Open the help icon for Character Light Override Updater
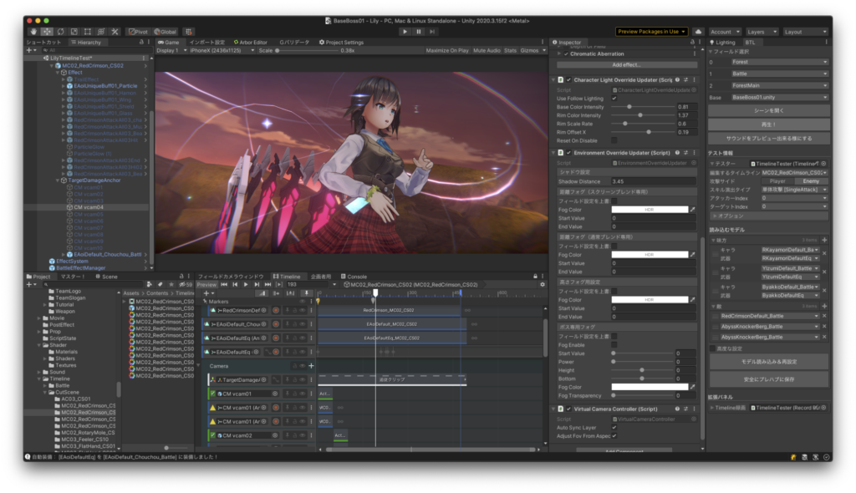This screenshot has height=493, width=856. point(677,79)
